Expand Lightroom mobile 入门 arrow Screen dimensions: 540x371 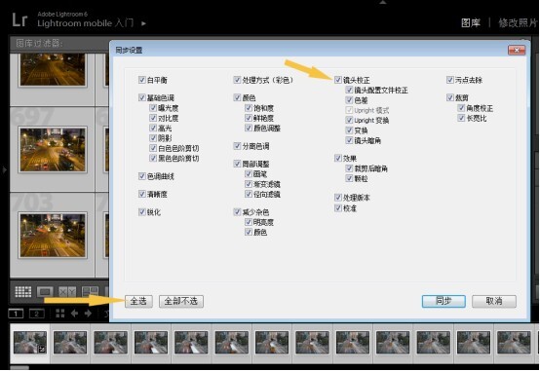143,23
